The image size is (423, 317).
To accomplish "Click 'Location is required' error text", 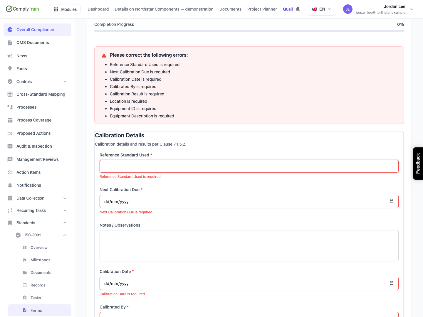I will click(x=128, y=101).
